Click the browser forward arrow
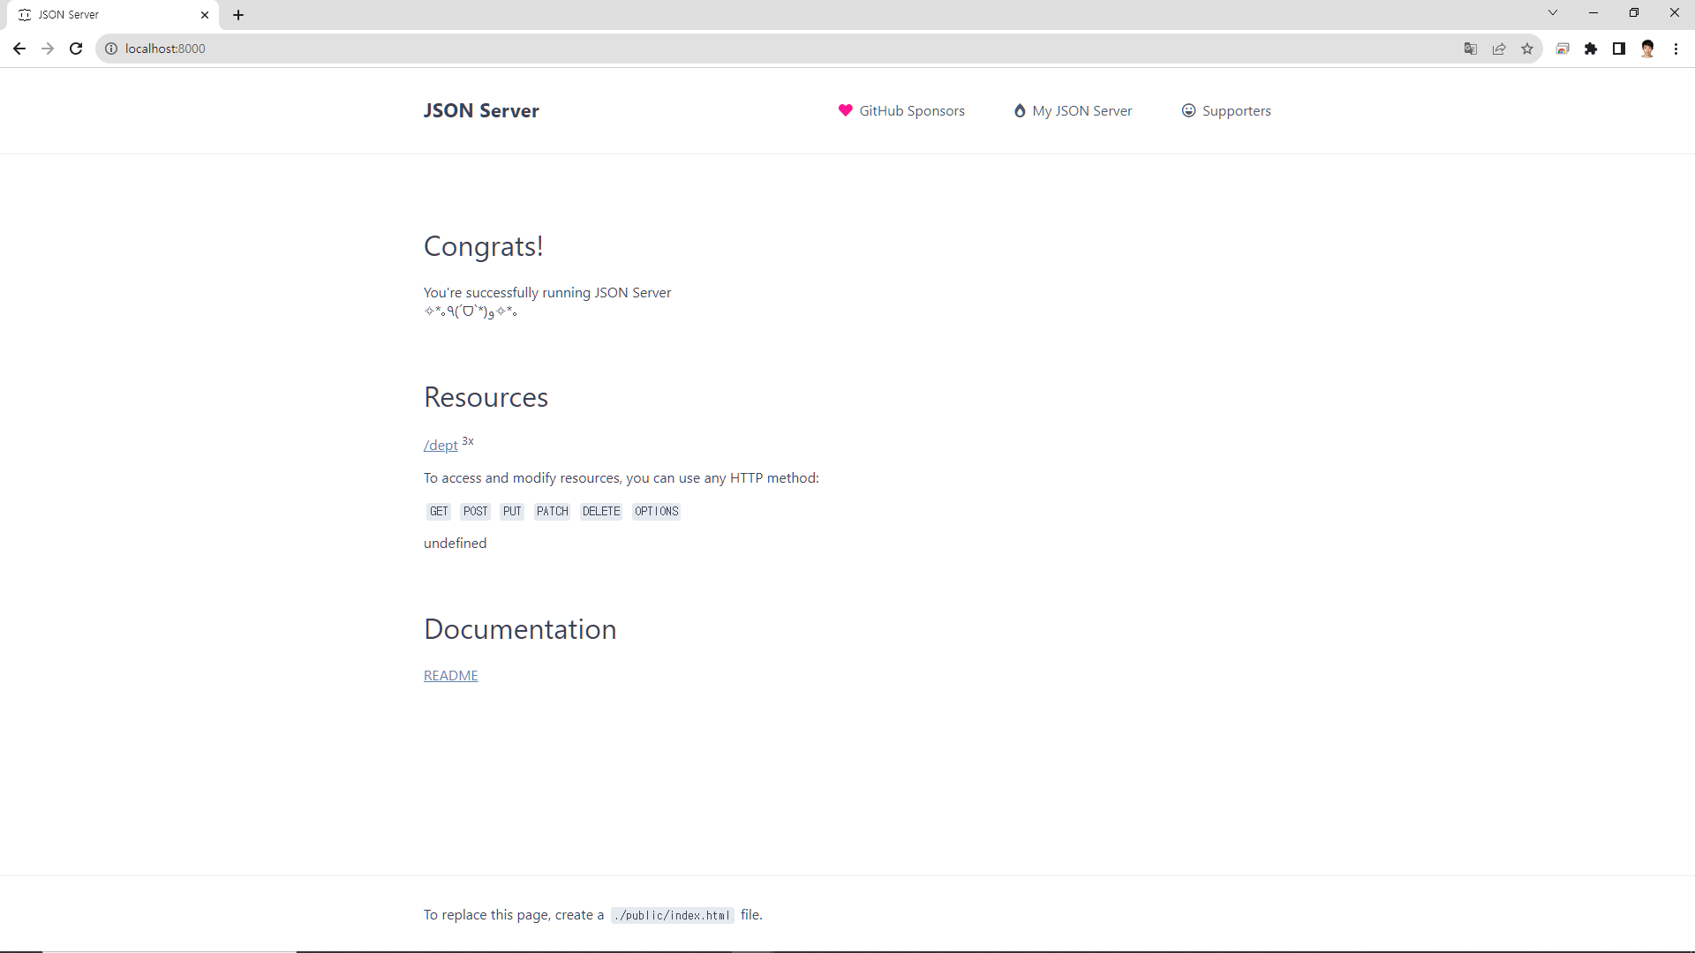 pos(48,49)
